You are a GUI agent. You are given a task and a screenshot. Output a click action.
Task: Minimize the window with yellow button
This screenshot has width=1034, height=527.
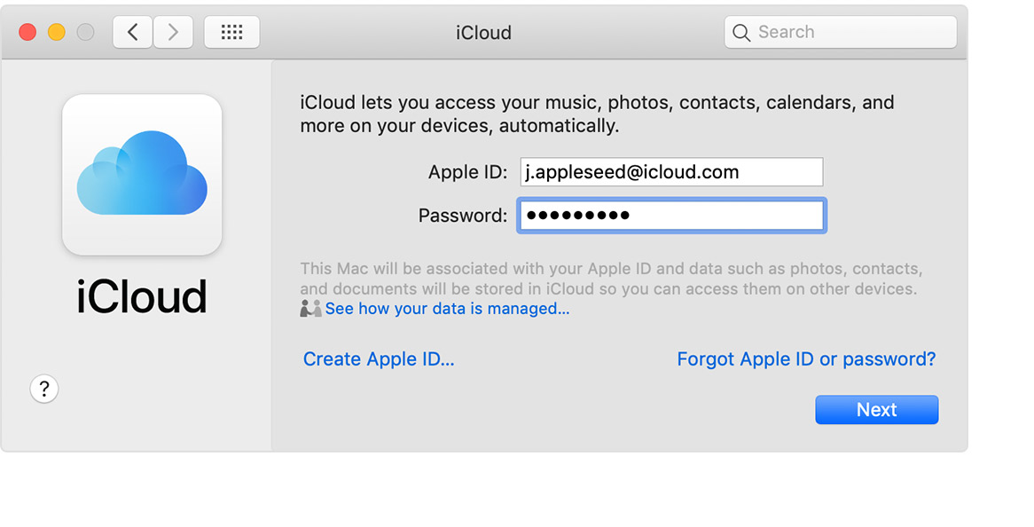56,33
